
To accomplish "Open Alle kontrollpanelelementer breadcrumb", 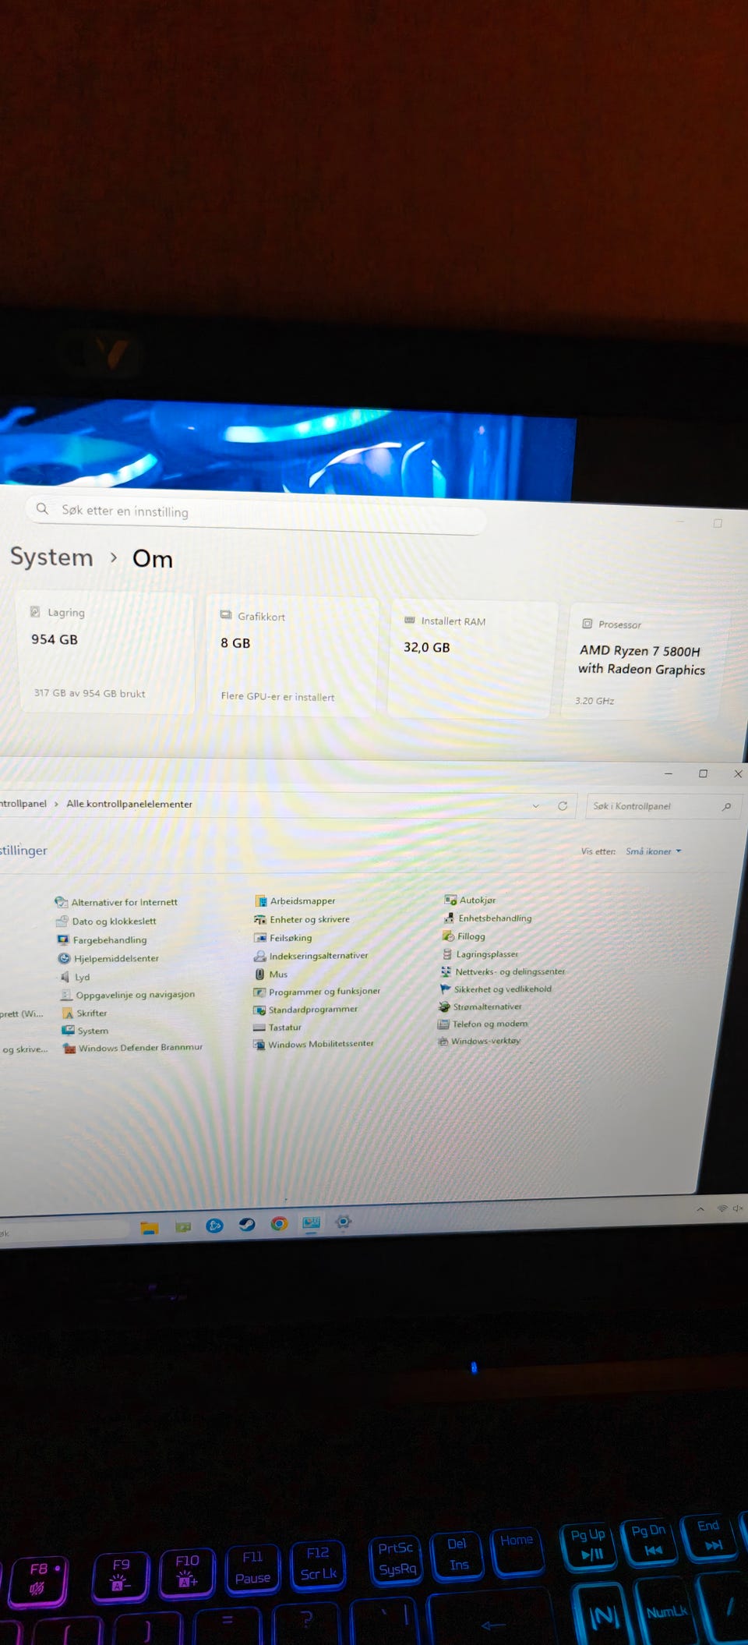I will [129, 804].
